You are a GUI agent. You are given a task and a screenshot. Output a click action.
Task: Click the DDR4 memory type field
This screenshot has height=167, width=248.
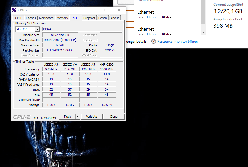pos(82,29)
